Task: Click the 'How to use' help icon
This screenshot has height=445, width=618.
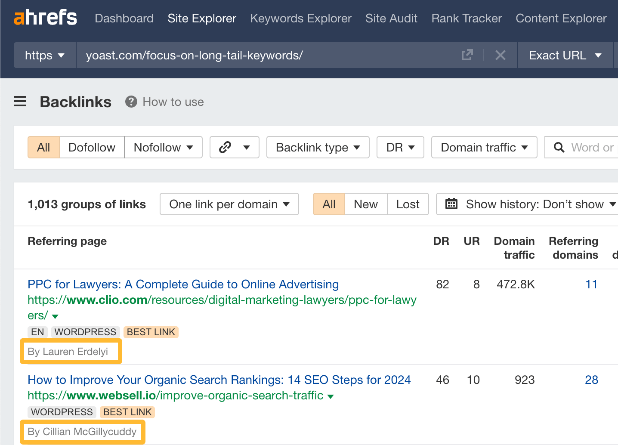Action: click(131, 102)
